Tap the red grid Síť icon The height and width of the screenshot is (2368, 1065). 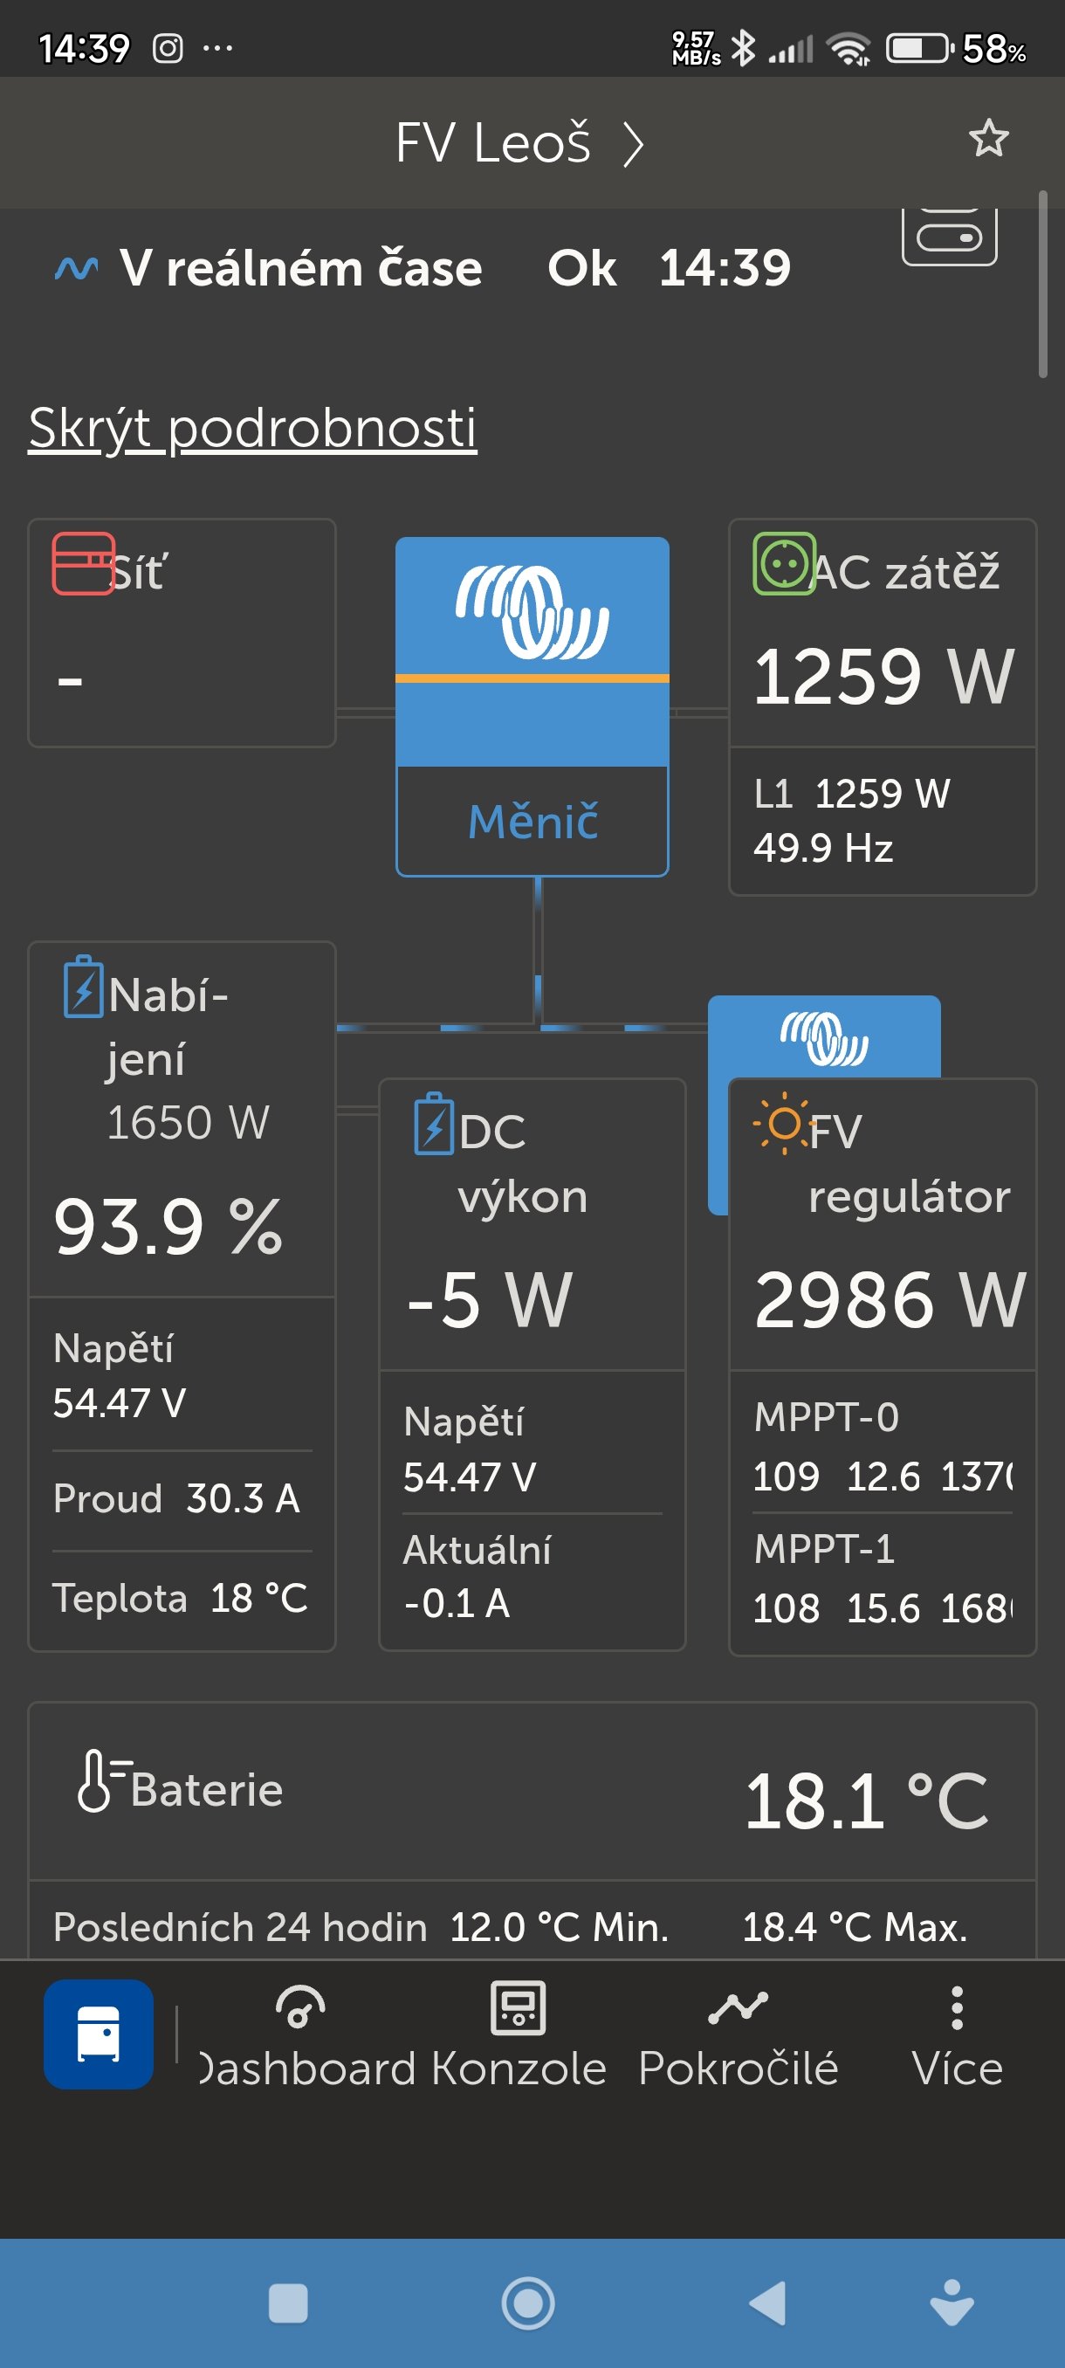(x=83, y=563)
